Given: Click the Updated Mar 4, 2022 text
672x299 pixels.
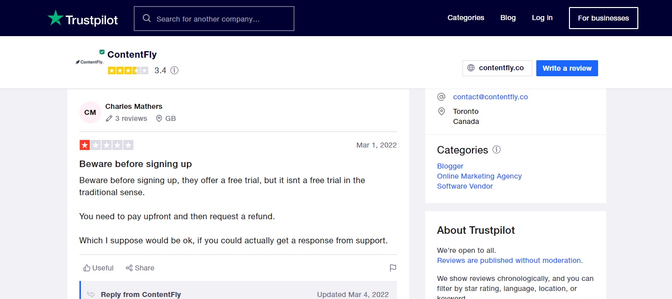Looking at the screenshot, I should (353, 294).
